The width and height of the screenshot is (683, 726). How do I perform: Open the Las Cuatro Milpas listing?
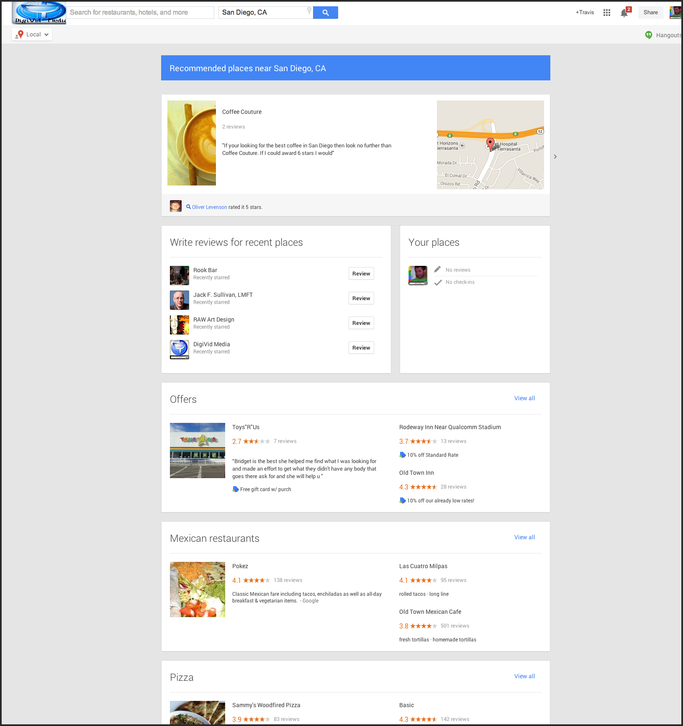423,566
